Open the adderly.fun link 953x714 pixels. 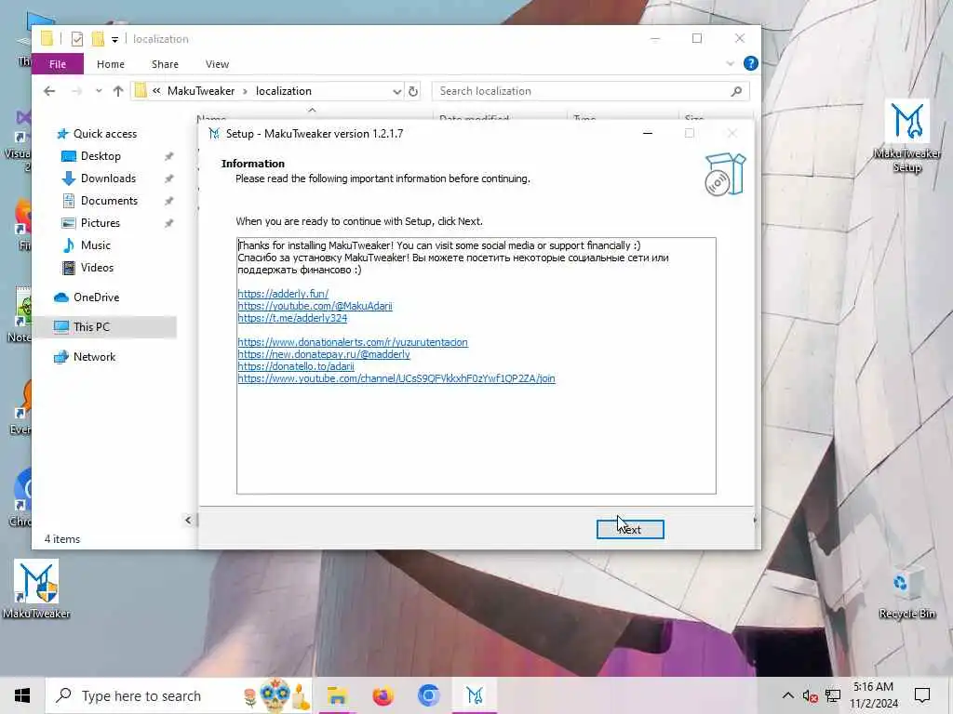pyautogui.click(x=283, y=294)
